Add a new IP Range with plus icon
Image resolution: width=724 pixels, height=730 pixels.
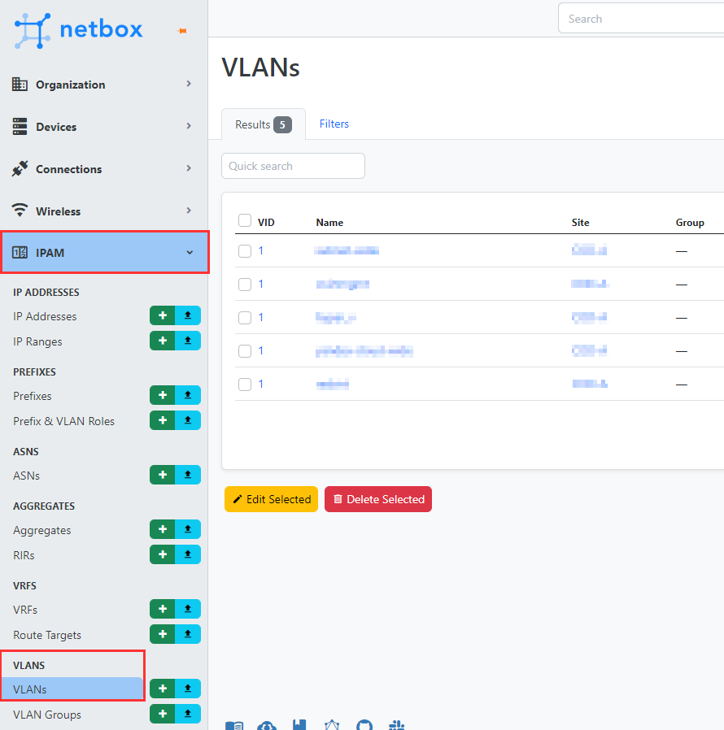[x=162, y=341]
